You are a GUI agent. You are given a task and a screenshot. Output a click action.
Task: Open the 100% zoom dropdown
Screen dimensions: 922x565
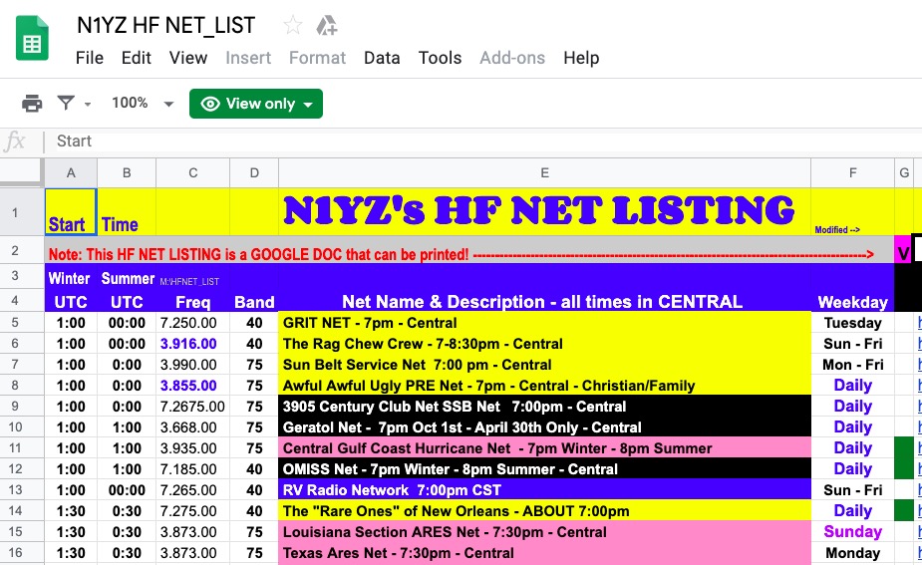(143, 104)
